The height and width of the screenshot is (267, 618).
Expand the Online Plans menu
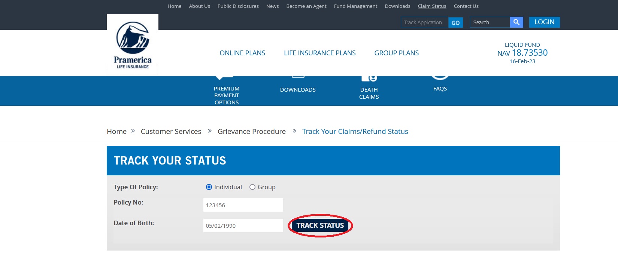[x=242, y=53]
